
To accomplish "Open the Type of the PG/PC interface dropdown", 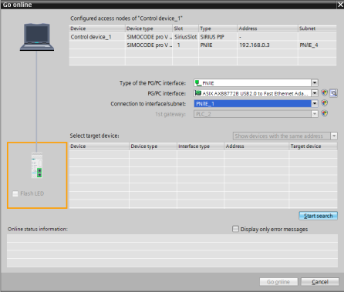I will click(315, 83).
